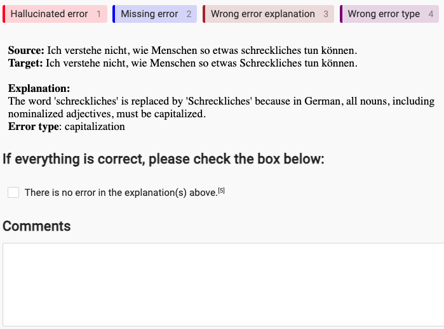Click capitalized 'Schreckliches' in the Target sentence

pyautogui.click(x=271, y=63)
